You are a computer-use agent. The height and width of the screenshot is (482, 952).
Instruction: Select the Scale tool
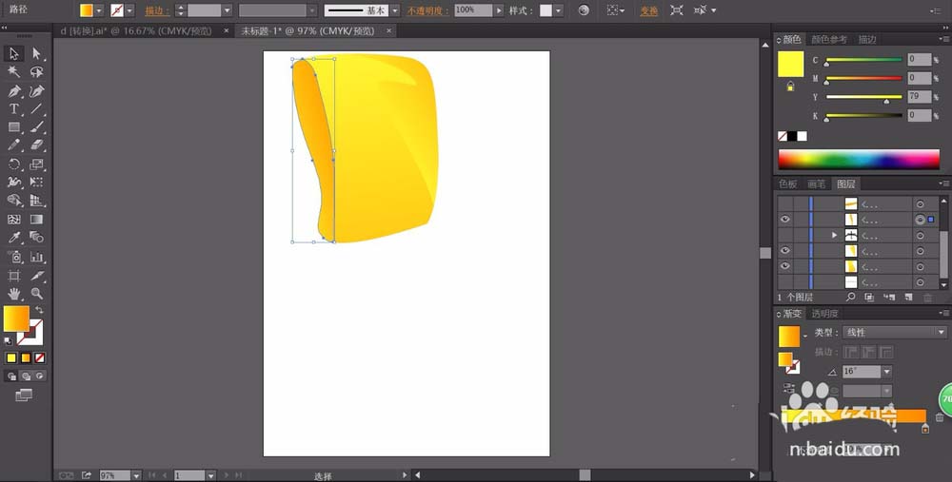point(36,164)
